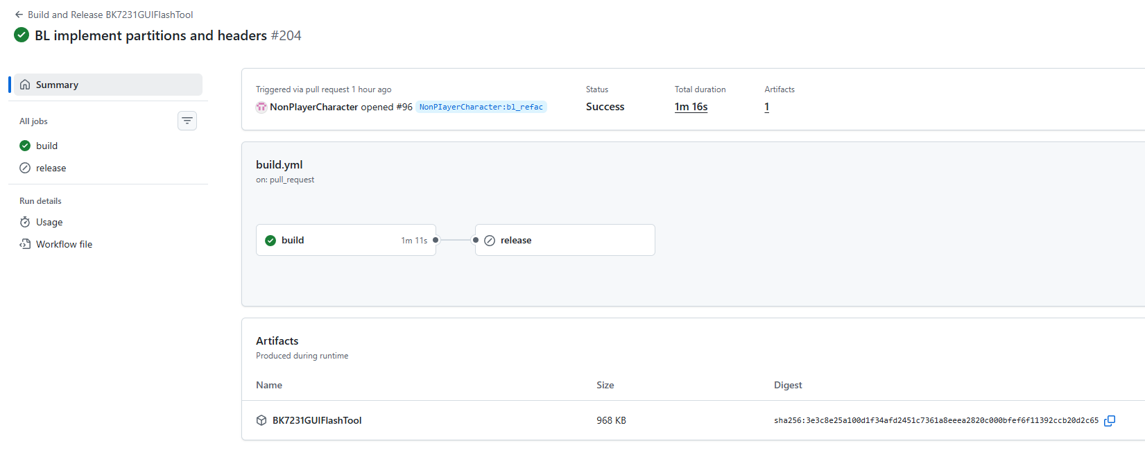The image size is (1145, 457).
Task: Click the 968 KB size cell
Action: [x=611, y=420]
